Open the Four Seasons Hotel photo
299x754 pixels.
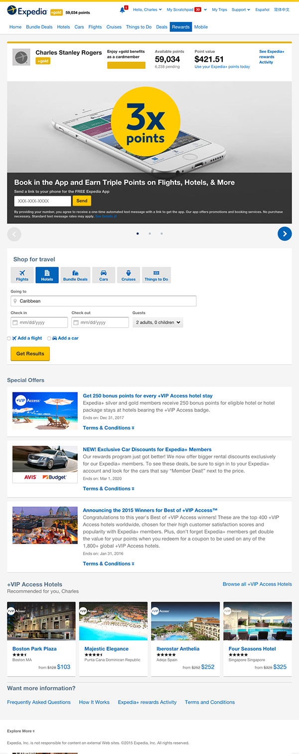coord(258,621)
